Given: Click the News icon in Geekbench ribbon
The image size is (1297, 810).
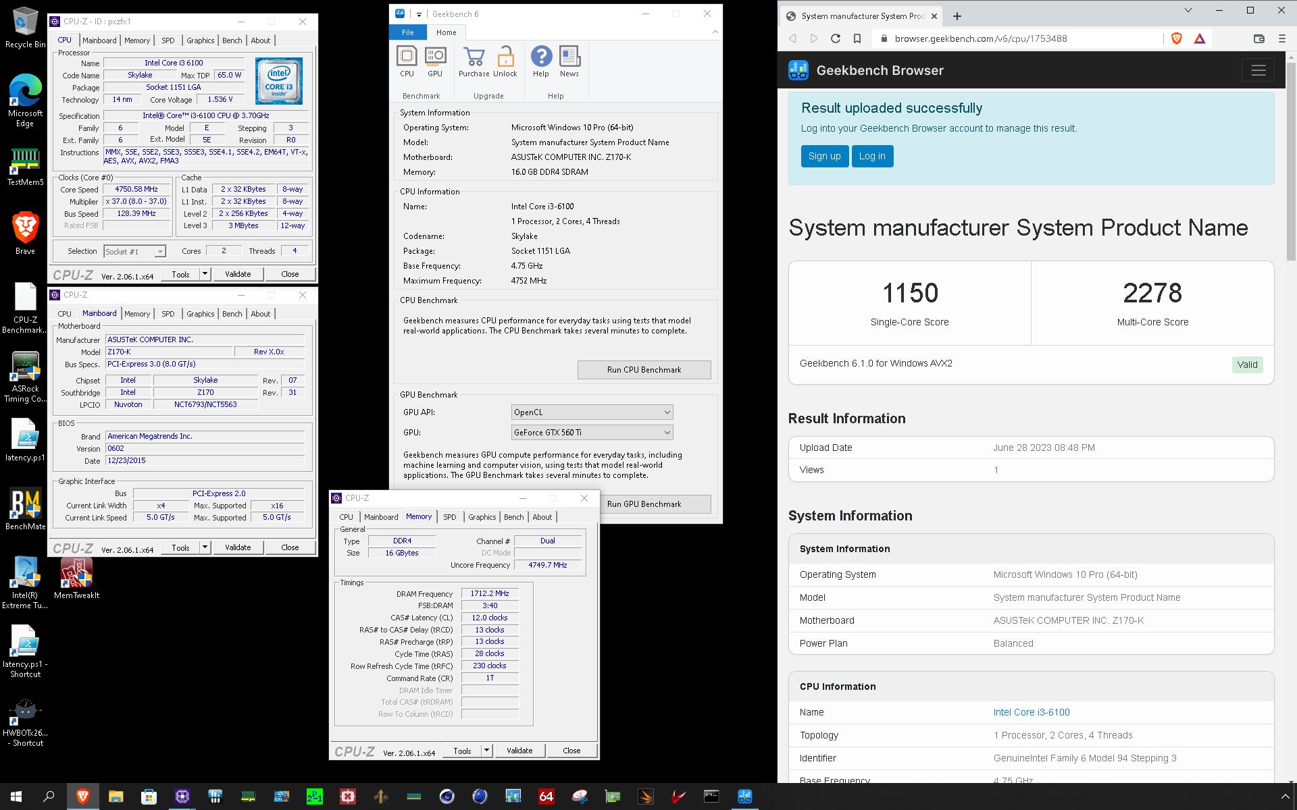Looking at the screenshot, I should point(569,62).
